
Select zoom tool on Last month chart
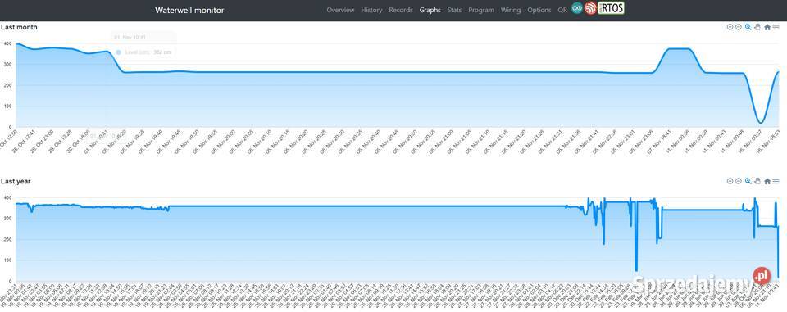pyautogui.click(x=748, y=27)
